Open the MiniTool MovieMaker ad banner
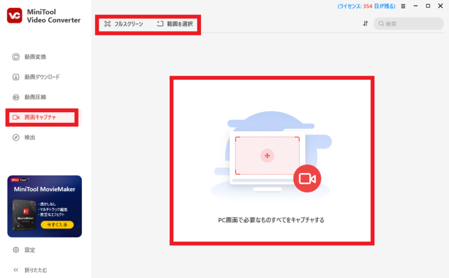This screenshot has height=278, width=449. 45,206
